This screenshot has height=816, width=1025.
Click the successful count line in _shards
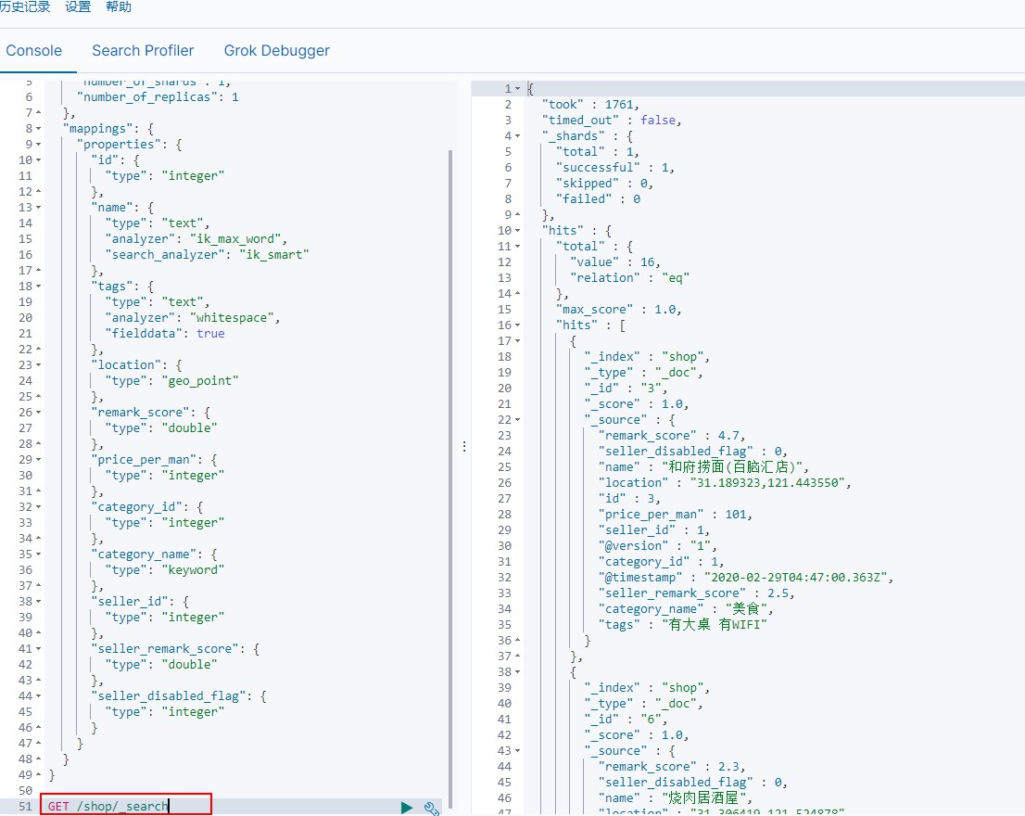click(614, 168)
